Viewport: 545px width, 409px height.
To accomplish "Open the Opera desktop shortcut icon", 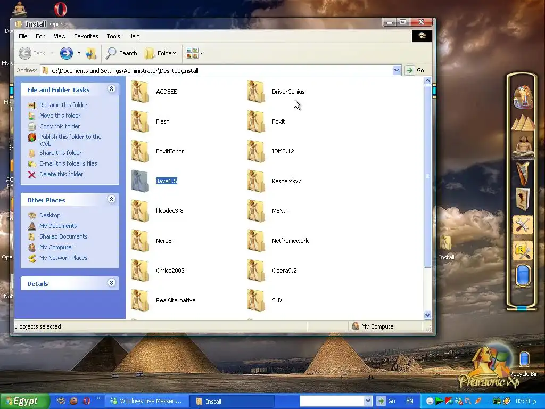I will pyautogui.click(x=60, y=10).
